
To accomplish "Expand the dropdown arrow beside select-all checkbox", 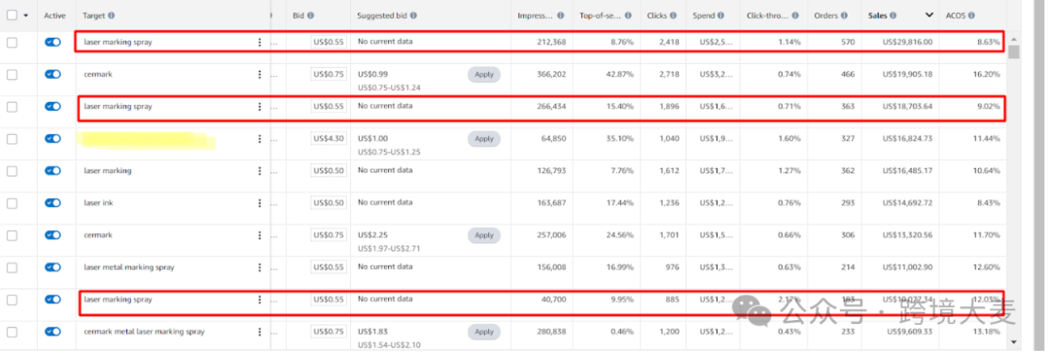I will point(25,15).
